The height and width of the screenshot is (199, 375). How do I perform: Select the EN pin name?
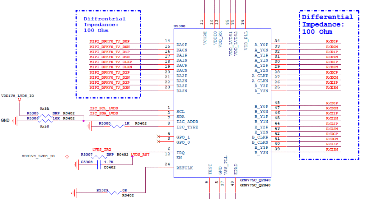point(179,158)
